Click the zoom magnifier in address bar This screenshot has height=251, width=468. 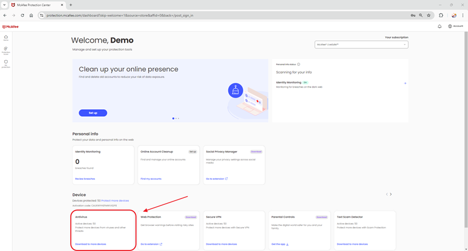pyautogui.click(x=421, y=15)
